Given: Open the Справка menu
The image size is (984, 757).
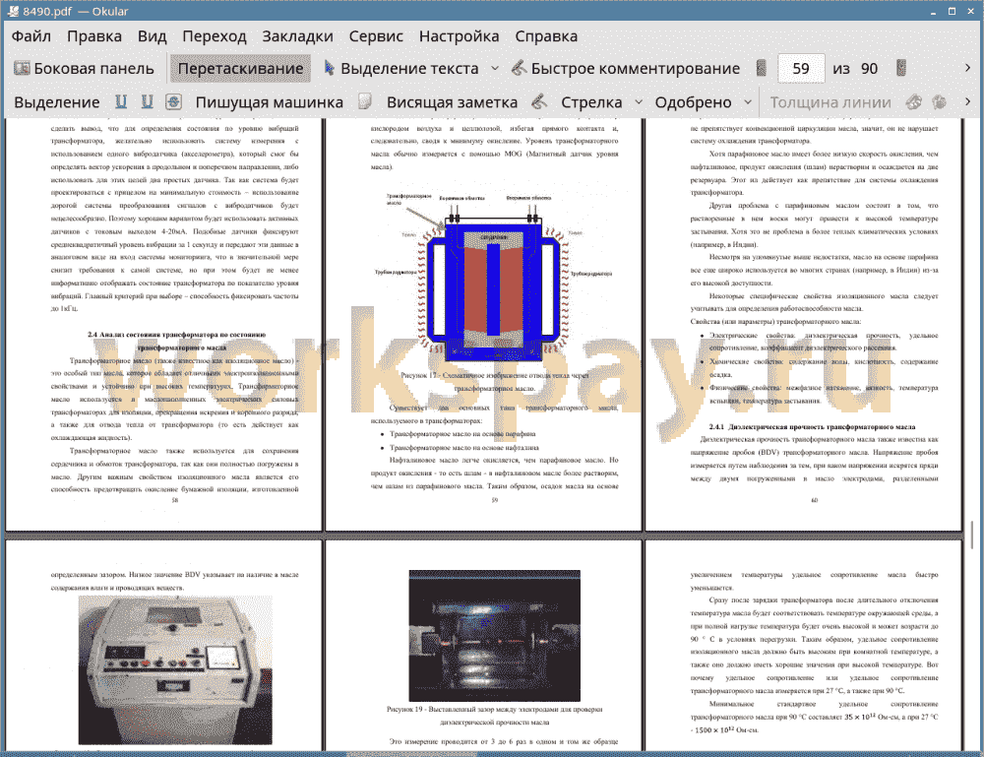Looking at the screenshot, I should (x=546, y=36).
